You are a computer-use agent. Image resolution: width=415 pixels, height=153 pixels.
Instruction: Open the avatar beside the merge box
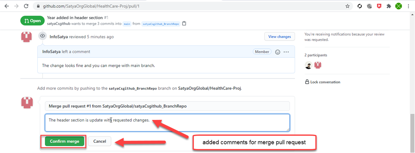click(x=27, y=102)
